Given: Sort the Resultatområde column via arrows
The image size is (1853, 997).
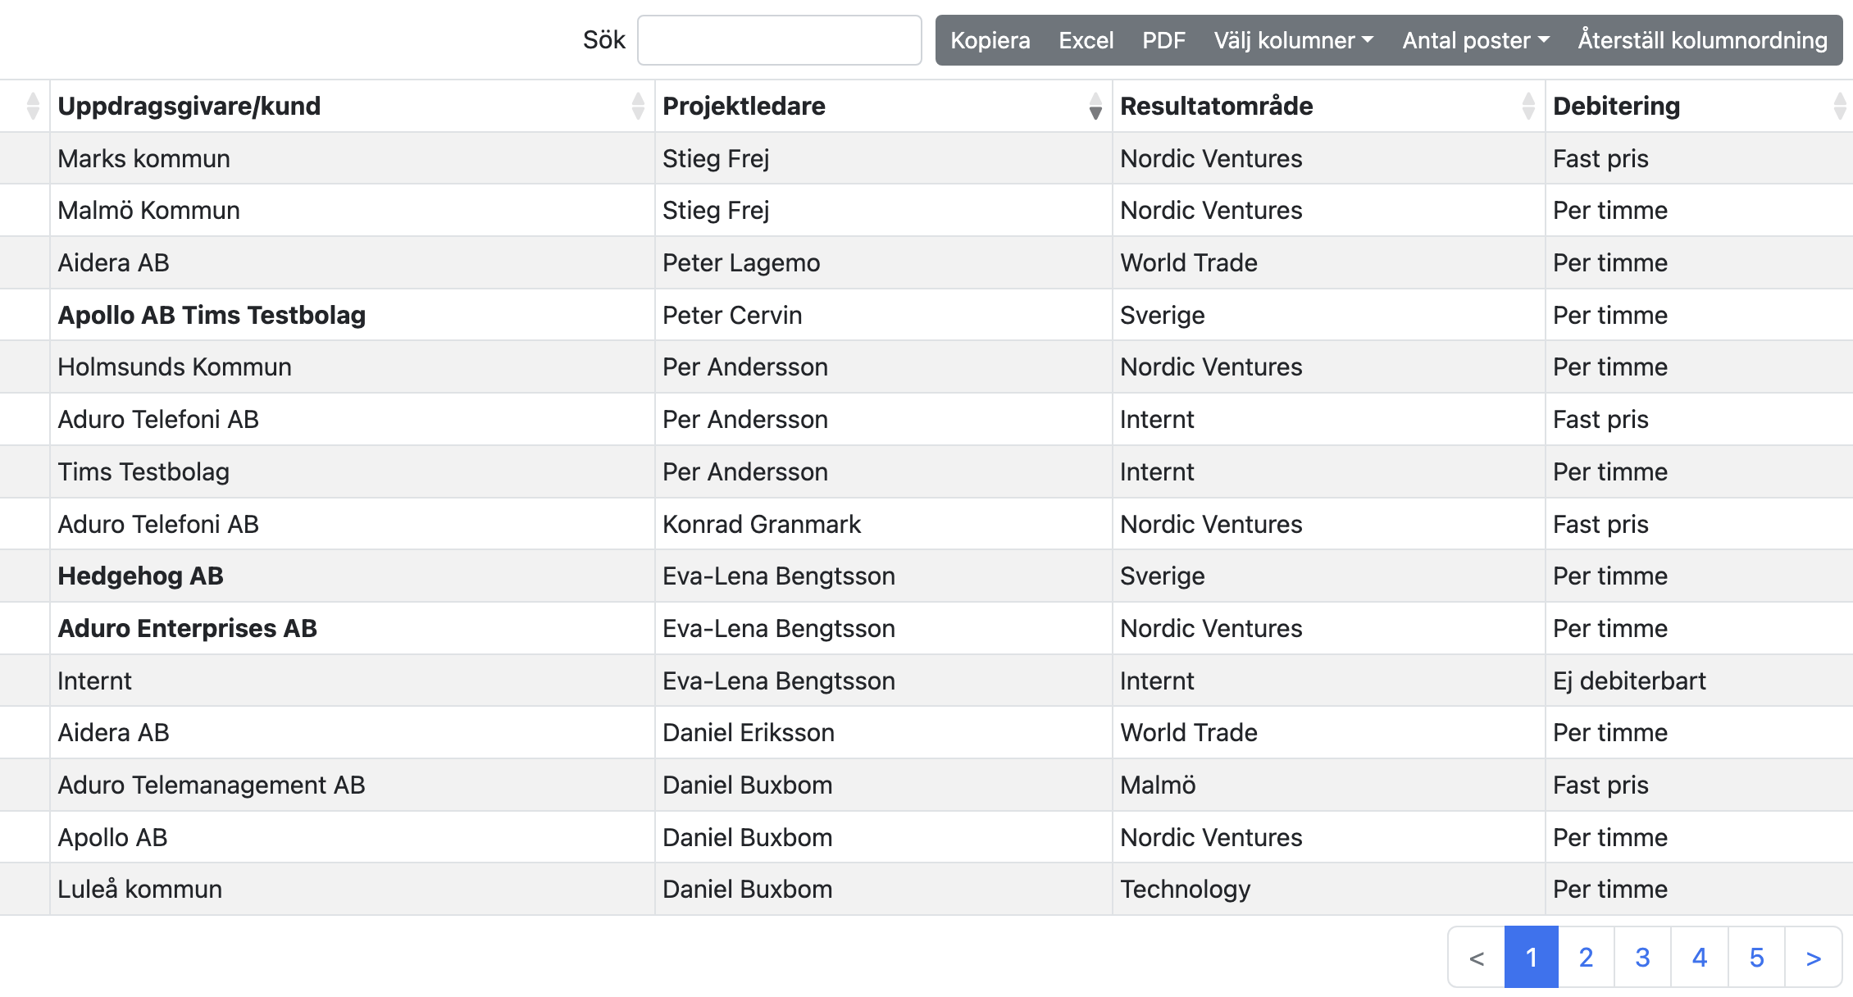Looking at the screenshot, I should pyautogui.click(x=1528, y=106).
